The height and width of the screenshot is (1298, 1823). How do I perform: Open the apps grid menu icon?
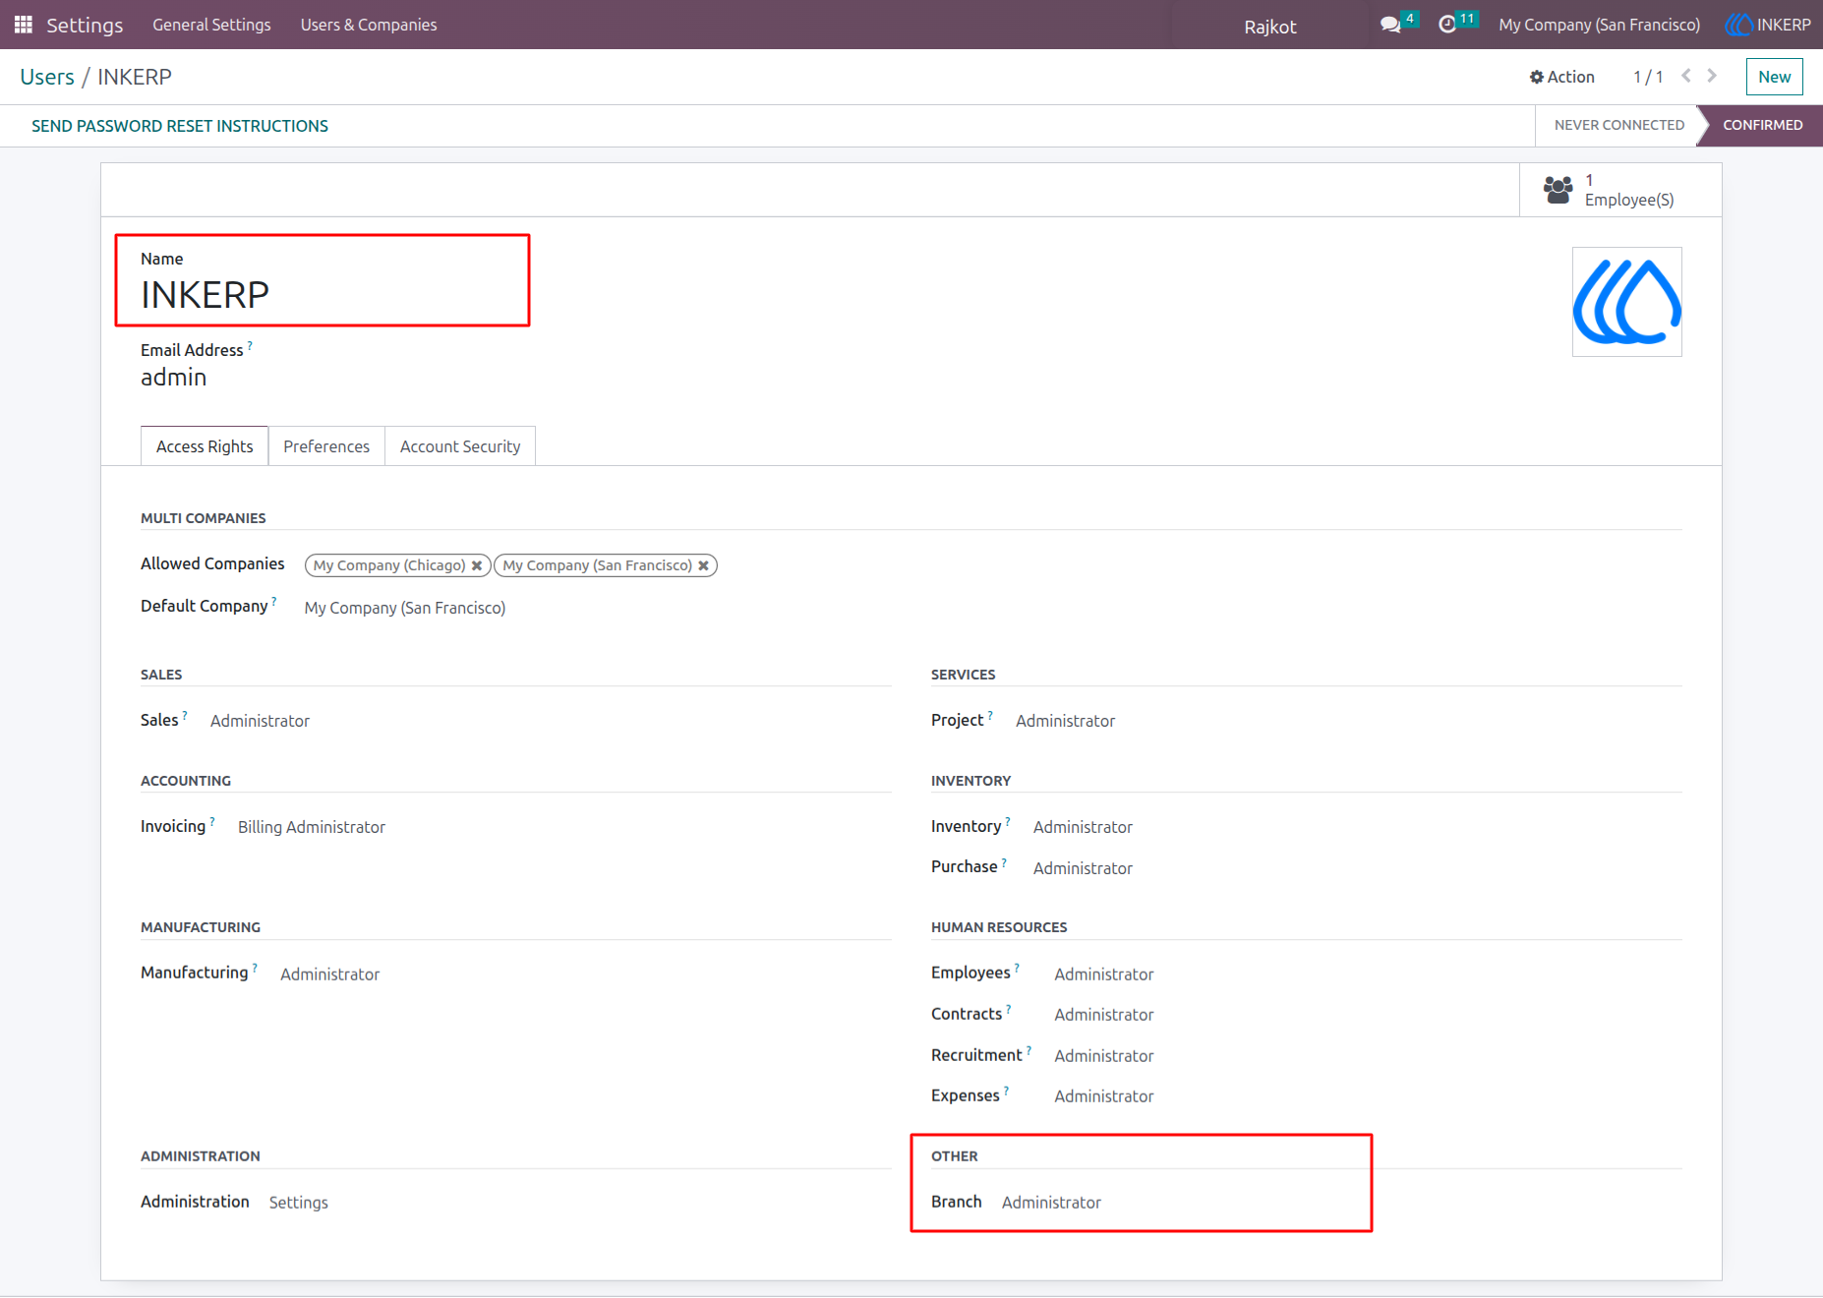pyautogui.click(x=24, y=25)
